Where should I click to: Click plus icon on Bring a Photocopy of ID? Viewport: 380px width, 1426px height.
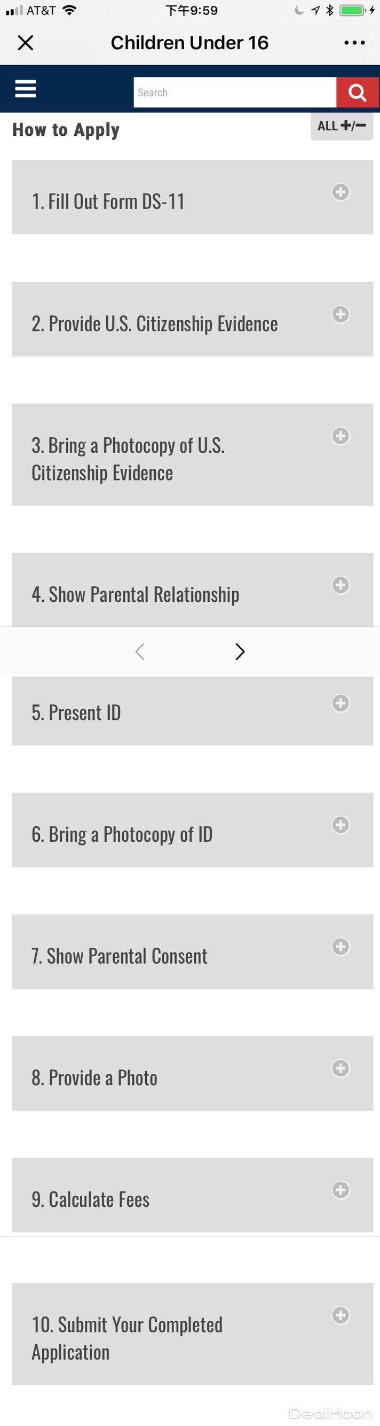click(x=340, y=825)
